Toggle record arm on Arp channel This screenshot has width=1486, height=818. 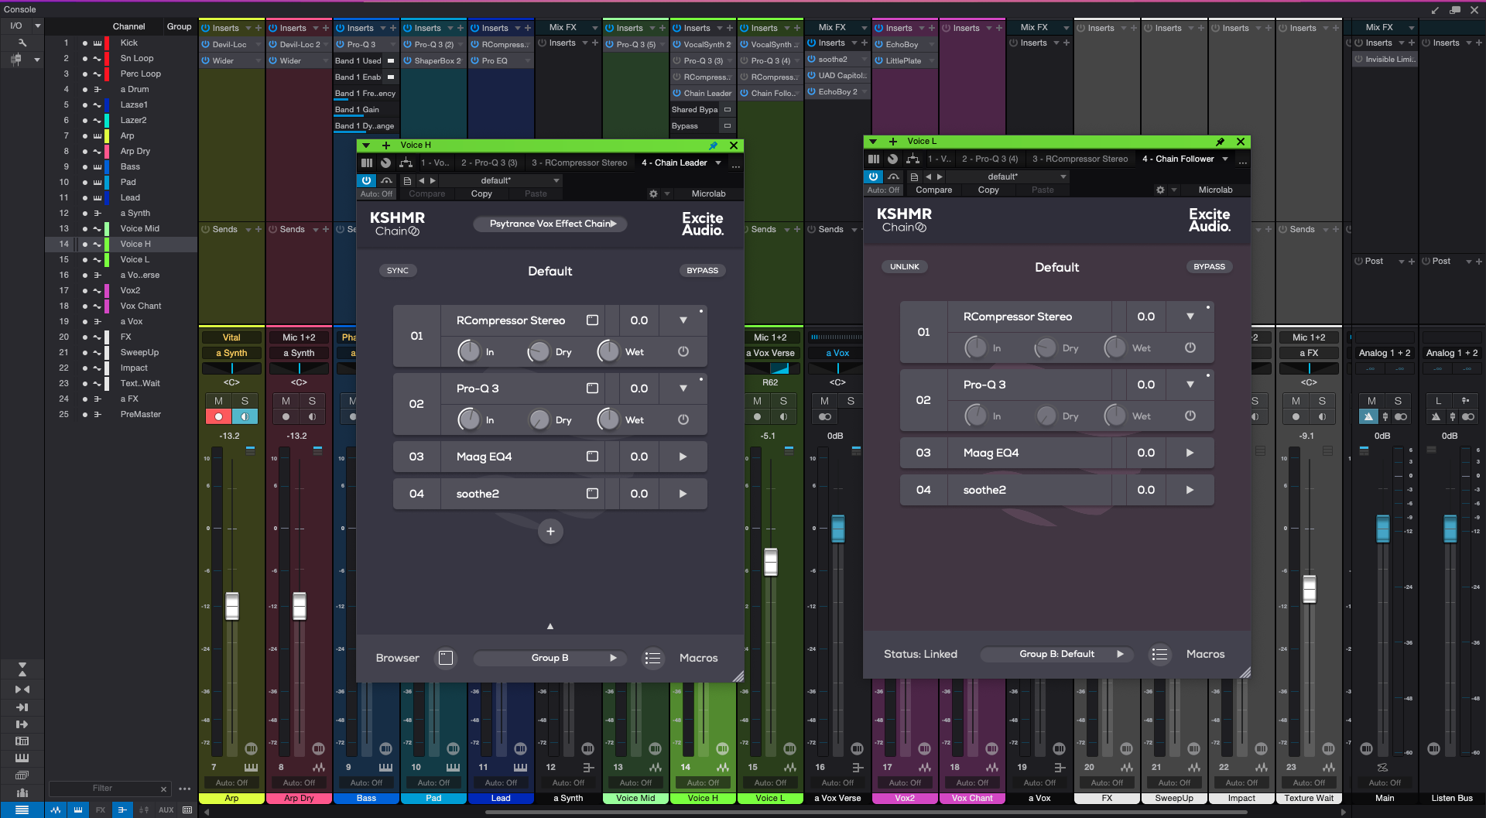pyautogui.click(x=219, y=417)
